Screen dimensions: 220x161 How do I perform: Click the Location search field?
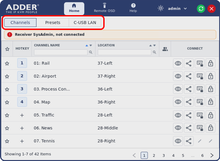click(x=125, y=52)
